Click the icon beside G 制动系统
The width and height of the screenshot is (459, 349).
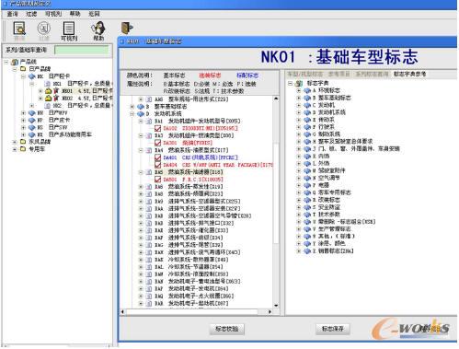pos(307,134)
